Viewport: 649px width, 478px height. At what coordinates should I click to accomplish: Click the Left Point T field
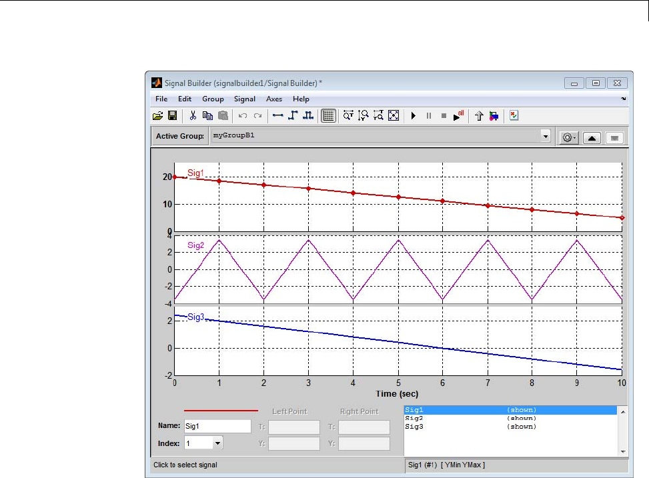294,427
